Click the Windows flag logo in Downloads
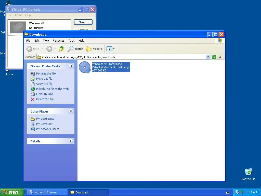 coord(220,41)
